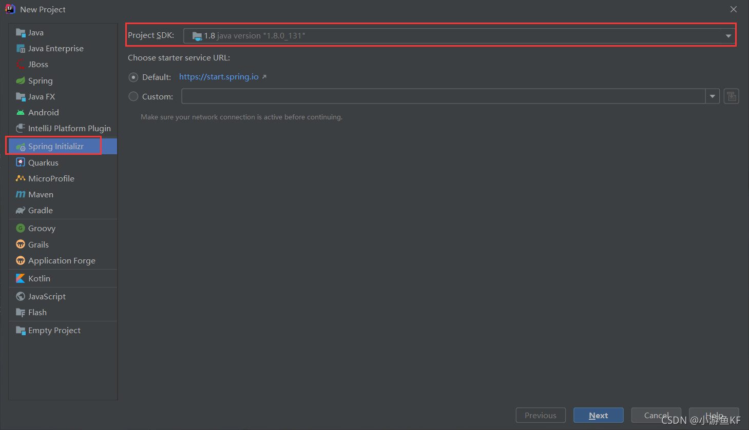Click the Kotlin icon

tap(21, 278)
